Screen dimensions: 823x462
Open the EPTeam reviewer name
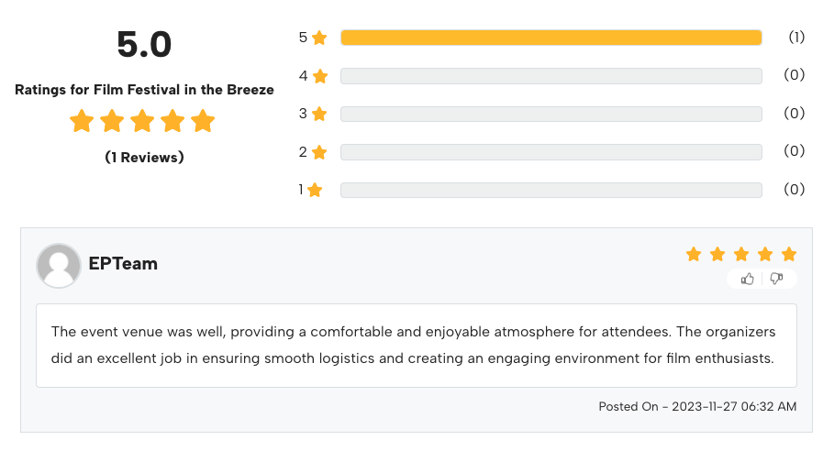(x=123, y=264)
